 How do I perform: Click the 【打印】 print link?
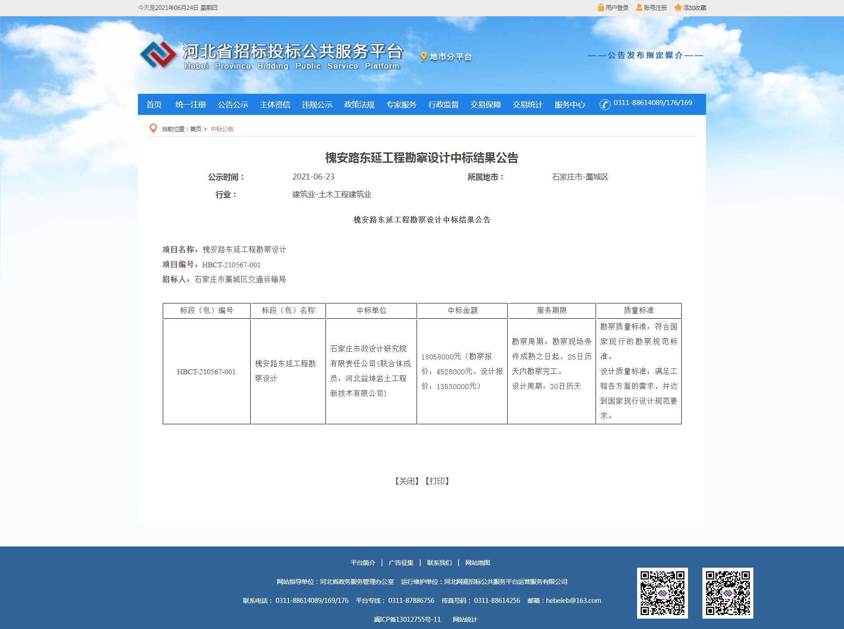click(x=437, y=481)
